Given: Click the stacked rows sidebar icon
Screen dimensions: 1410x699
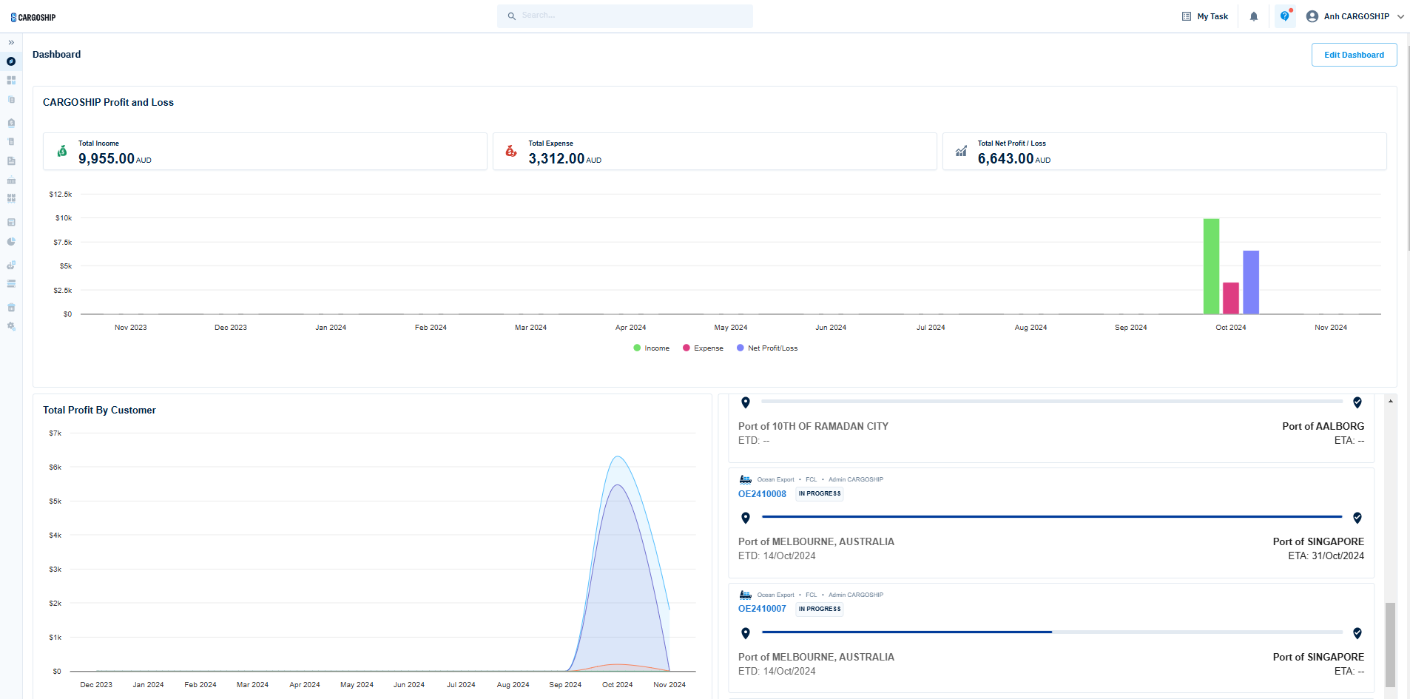Looking at the screenshot, I should point(11,284).
